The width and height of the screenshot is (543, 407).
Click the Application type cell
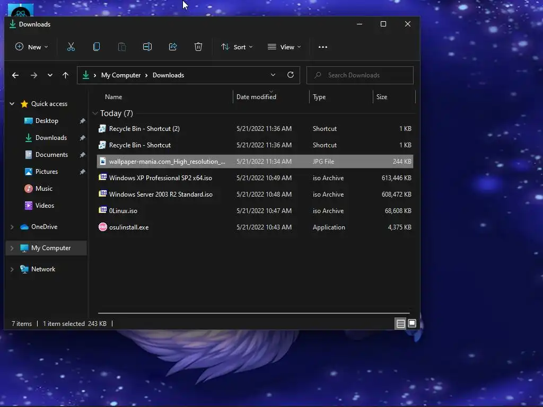pyautogui.click(x=329, y=227)
